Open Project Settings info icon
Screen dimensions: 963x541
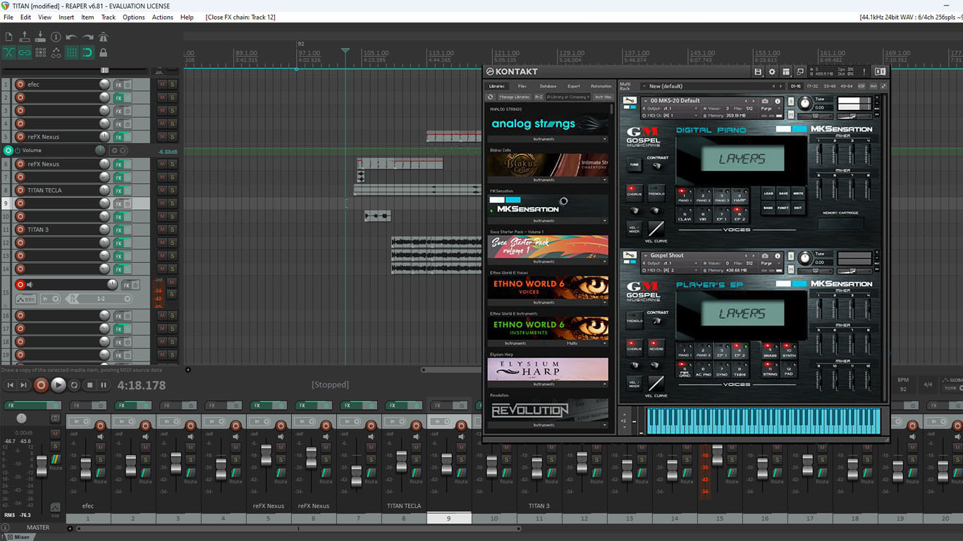56,37
